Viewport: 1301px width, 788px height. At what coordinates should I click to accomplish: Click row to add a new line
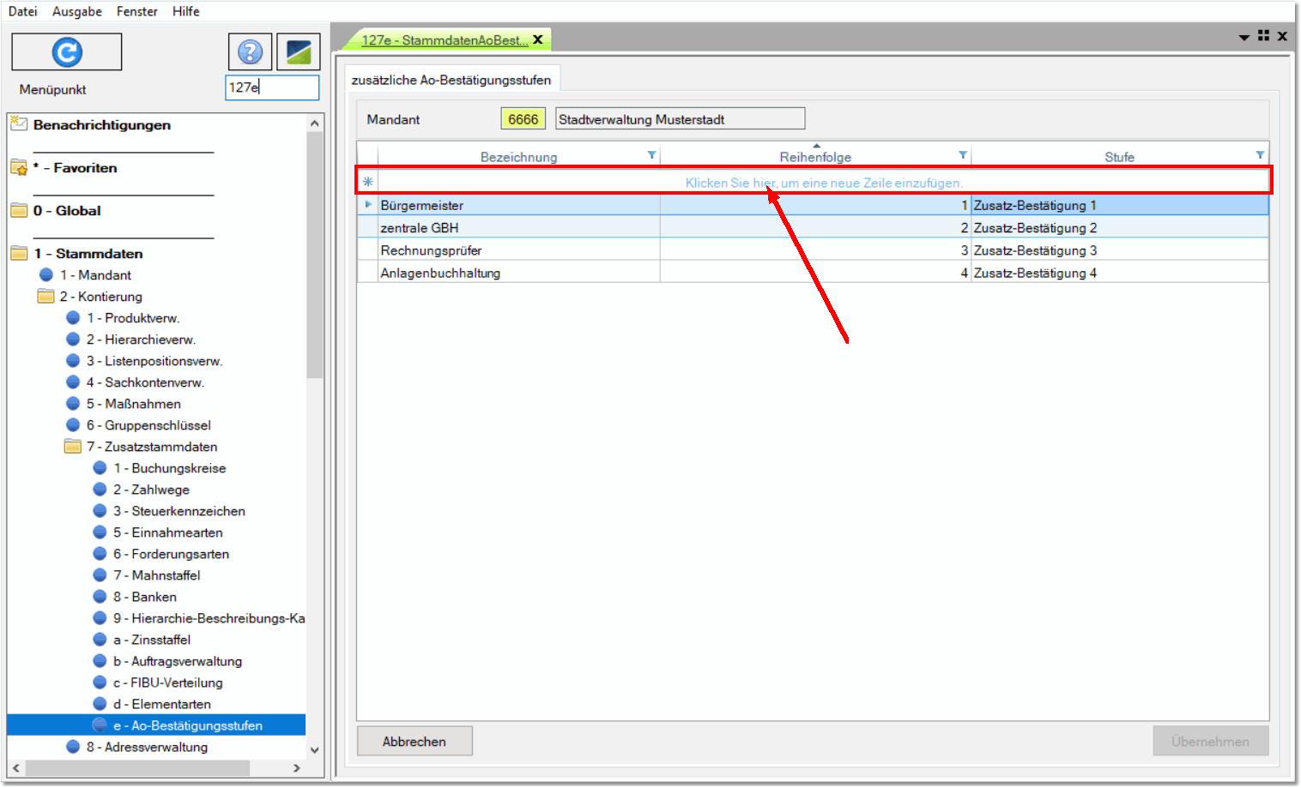pyautogui.click(x=823, y=183)
